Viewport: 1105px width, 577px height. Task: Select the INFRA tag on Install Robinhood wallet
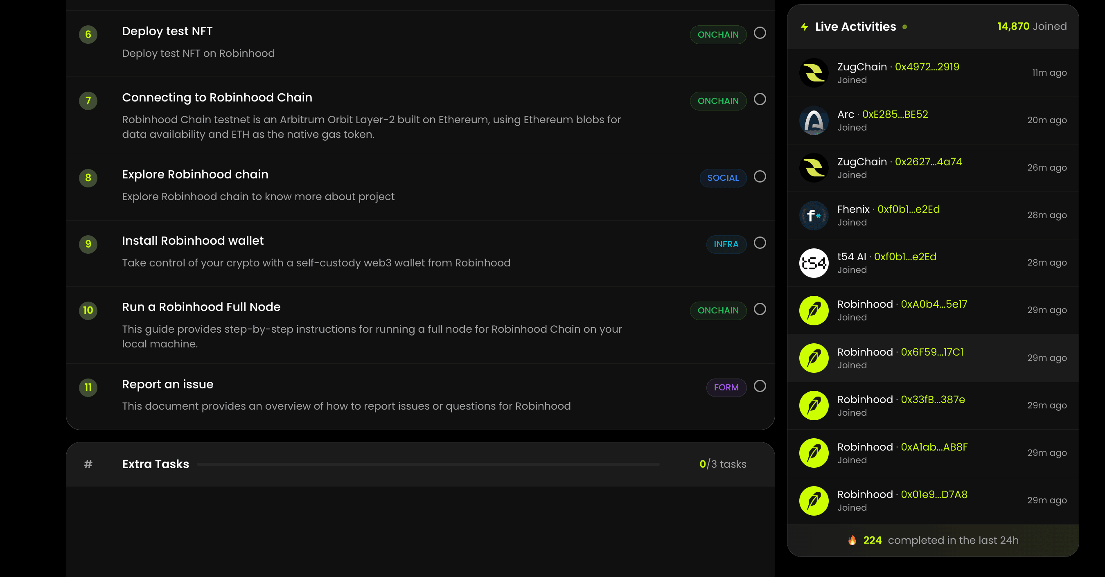coord(726,244)
